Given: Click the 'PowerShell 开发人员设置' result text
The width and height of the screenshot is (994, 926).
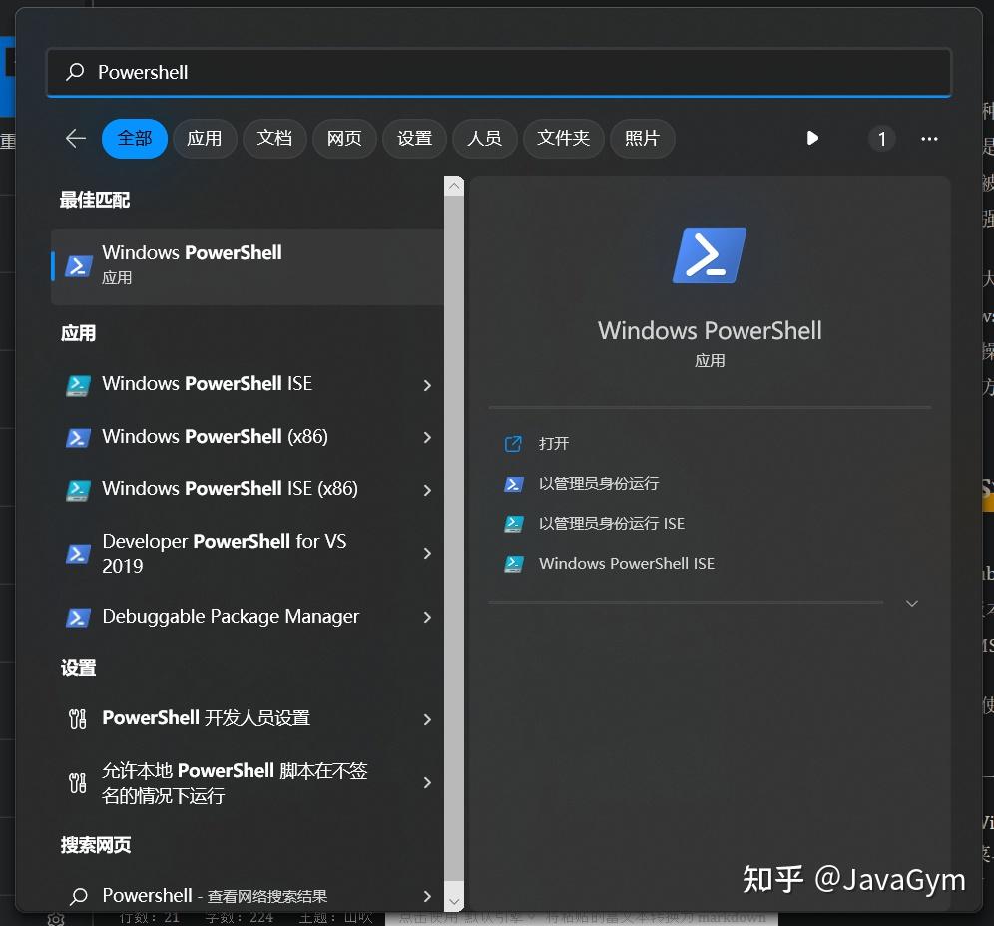Looking at the screenshot, I should click(x=206, y=718).
